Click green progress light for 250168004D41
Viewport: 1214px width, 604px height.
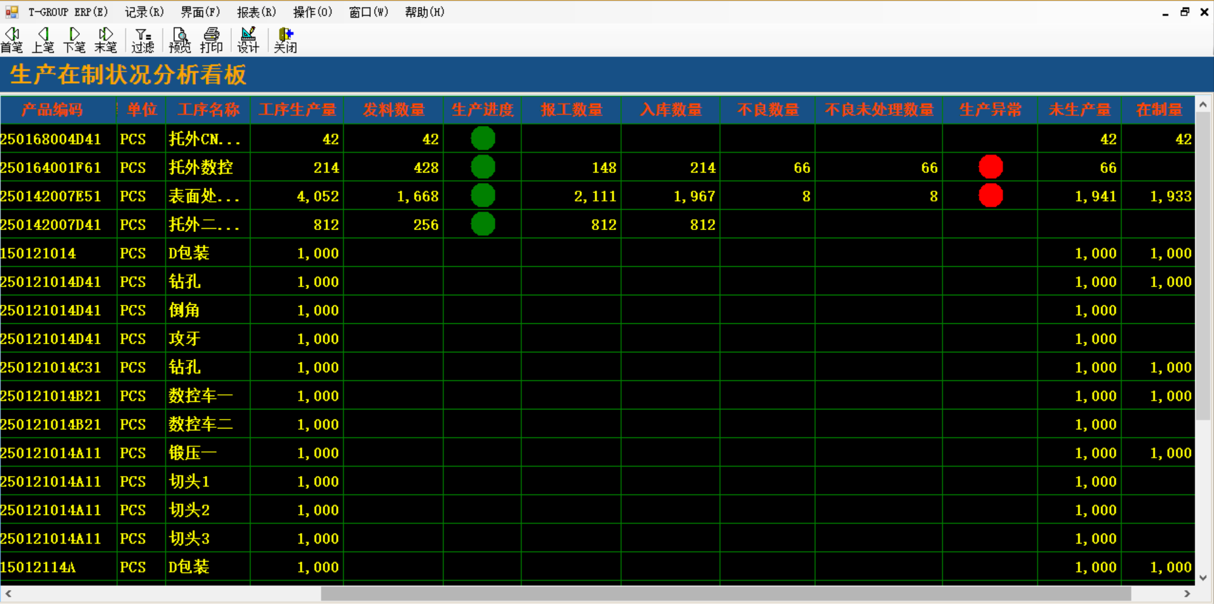pyautogui.click(x=483, y=138)
